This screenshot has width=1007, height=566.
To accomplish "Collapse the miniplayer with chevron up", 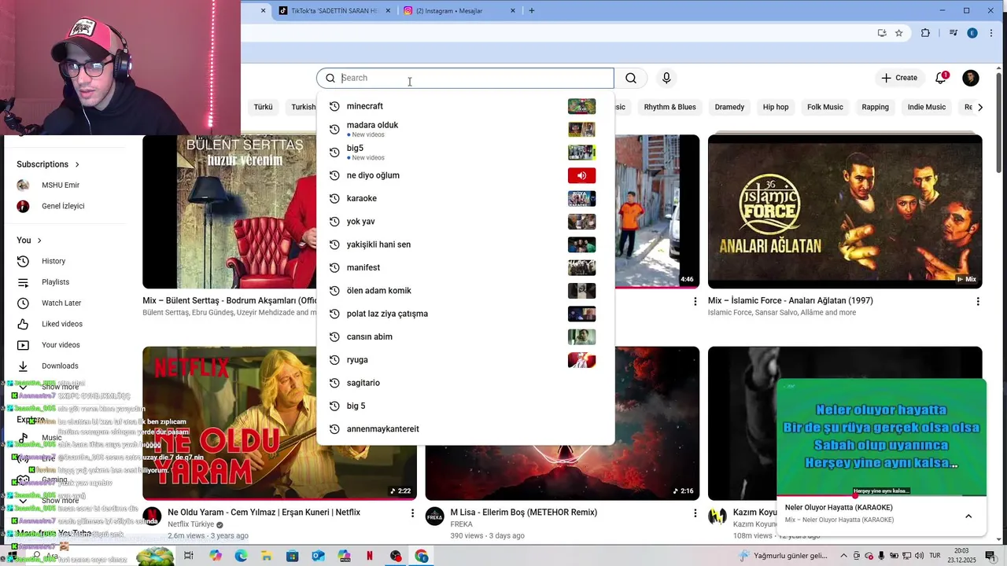I will 968,516.
